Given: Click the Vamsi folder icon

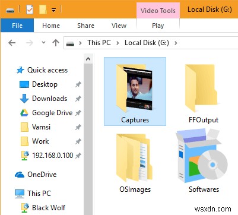Looking at the screenshot, I should tap(24, 127).
